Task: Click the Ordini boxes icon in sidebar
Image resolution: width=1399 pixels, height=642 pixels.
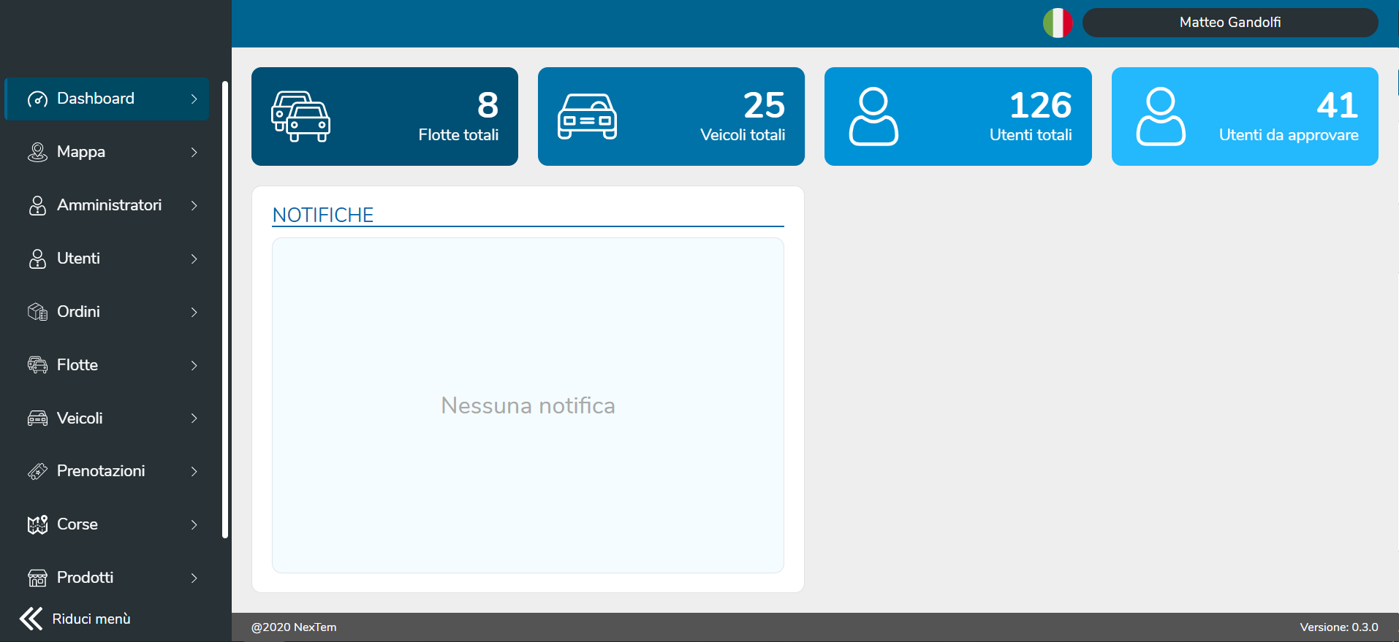Action: tap(37, 312)
